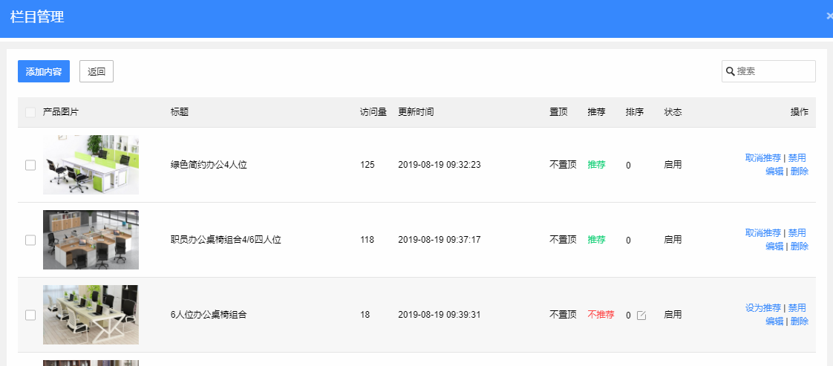Click timestamp 2019-08-19 09:39:31
The image size is (833, 366).
(x=440, y=315)
